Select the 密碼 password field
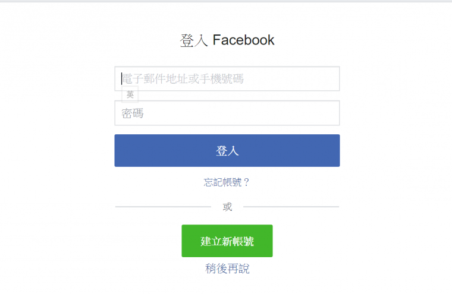 [x=227, y=113]
